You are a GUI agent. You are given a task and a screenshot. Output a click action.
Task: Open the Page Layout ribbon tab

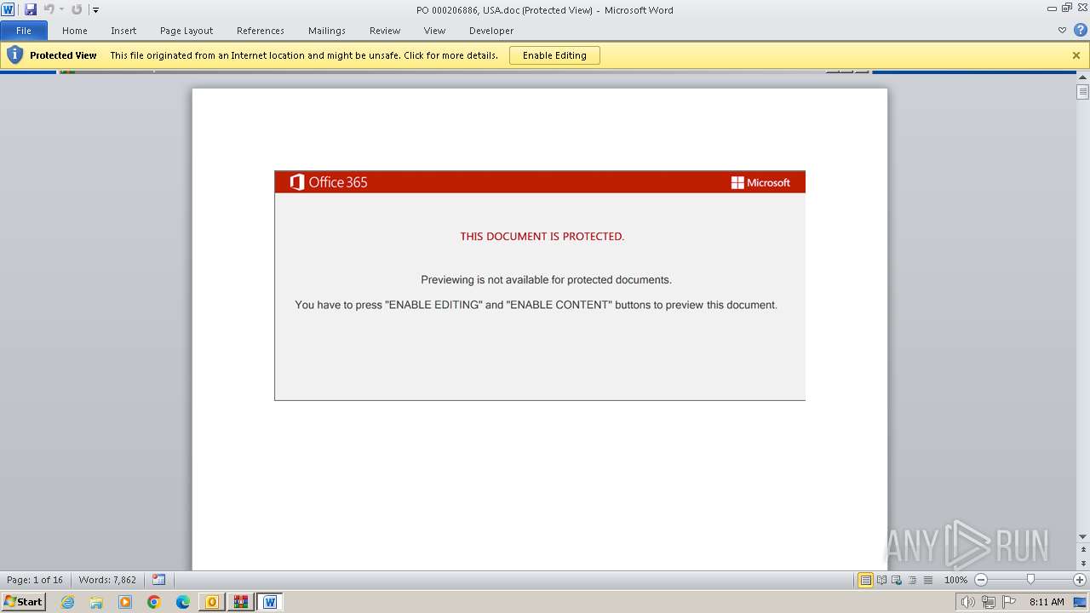[186, 31]
